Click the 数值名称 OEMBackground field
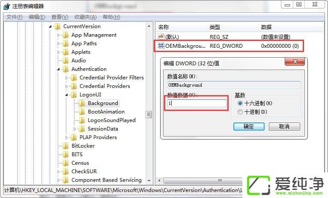This screenshot has width=328, height=198. (234, 85)
